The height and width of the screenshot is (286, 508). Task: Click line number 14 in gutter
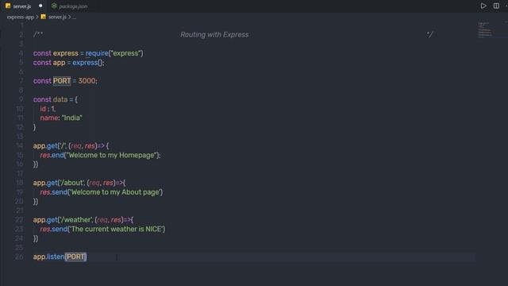[20, 146]
